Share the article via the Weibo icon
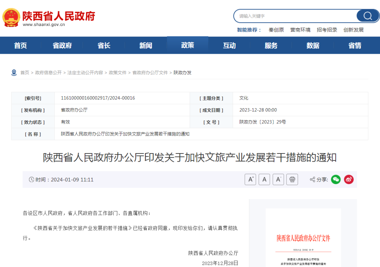Image resolution: width=380 pixels, height=267 pixels. (x=349, y=179)
